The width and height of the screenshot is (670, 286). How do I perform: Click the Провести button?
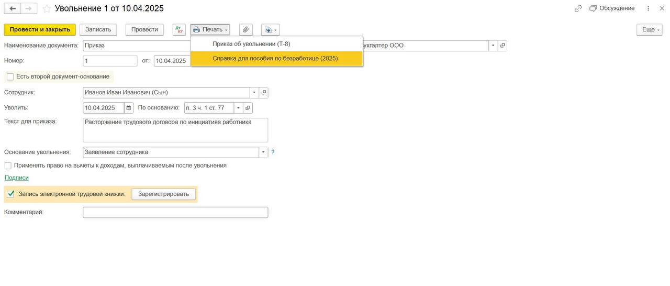pyautogui.click(x=144, y=30)
